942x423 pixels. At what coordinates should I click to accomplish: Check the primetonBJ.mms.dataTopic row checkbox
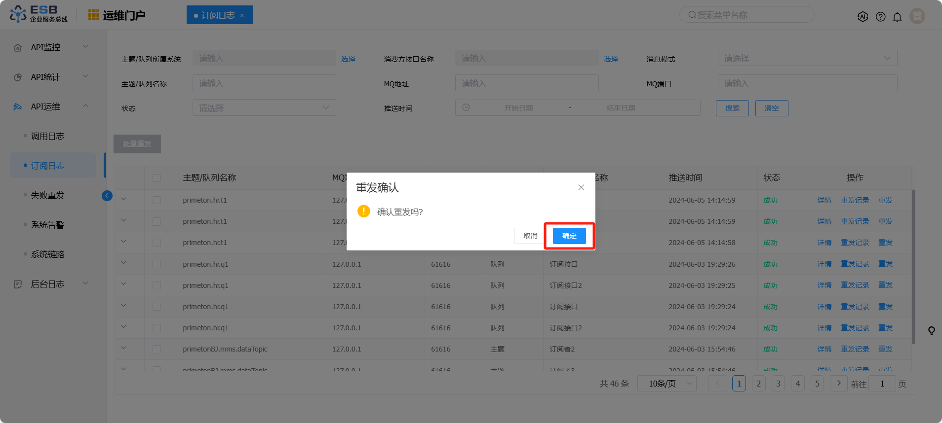157,349
